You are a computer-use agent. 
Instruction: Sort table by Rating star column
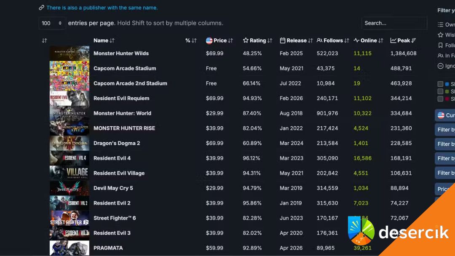click(257, 40)
